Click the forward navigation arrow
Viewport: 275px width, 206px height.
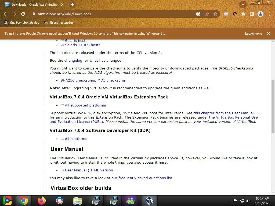coord(15,14)
